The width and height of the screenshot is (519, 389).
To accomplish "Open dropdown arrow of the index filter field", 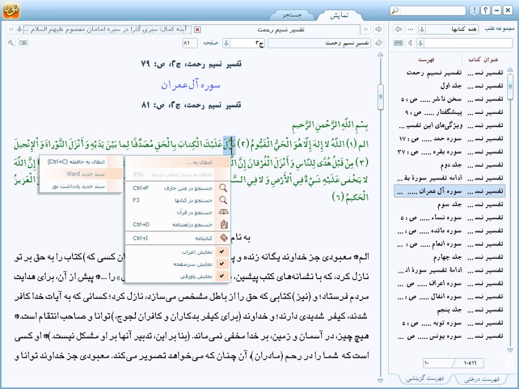I will [420, 43].
